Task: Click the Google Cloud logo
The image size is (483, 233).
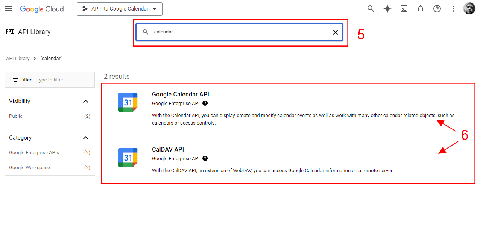Action: click(x=41, y=9)
